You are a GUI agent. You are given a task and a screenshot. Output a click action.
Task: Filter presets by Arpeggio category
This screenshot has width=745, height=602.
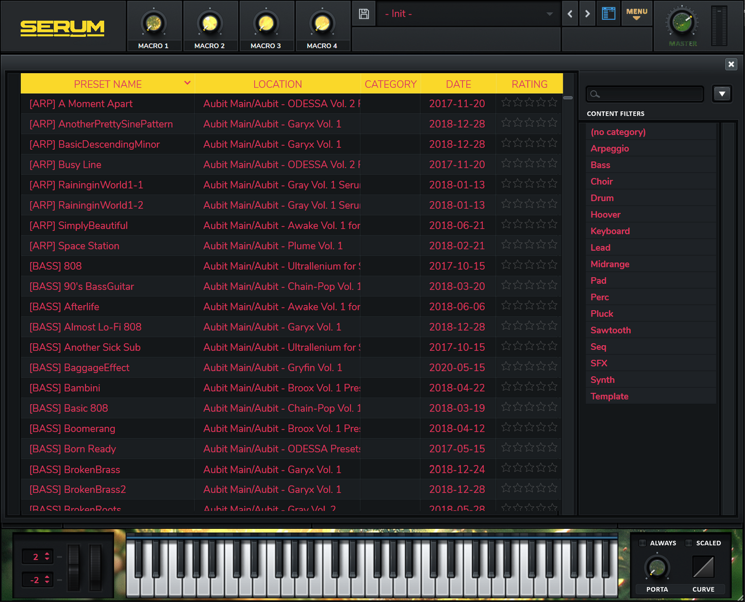click(651, 148)
